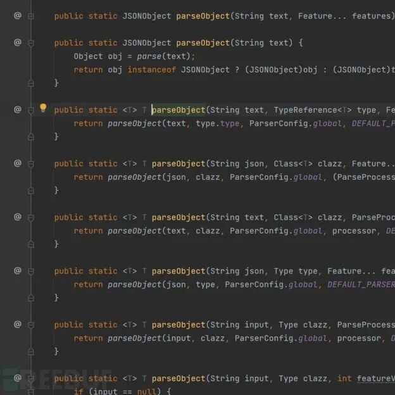Click 'parse' call in 'Object obj = parse(text);'

pos(149,56)
